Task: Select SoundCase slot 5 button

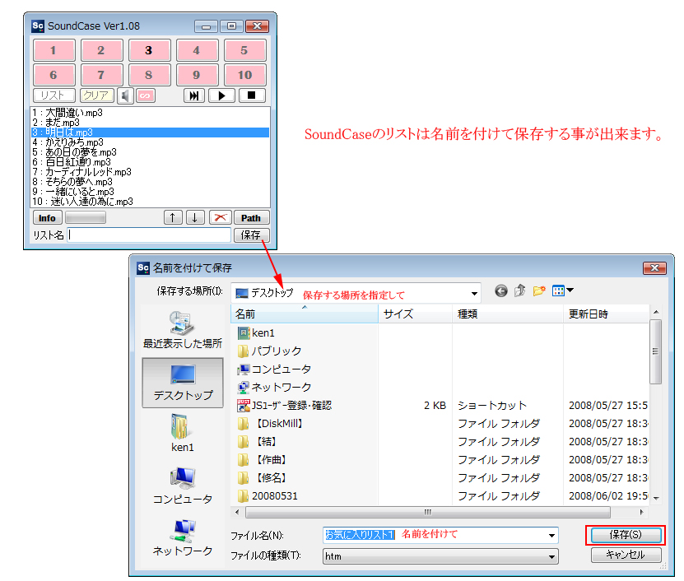Action: pyautogui.click(x=244, y=50)
